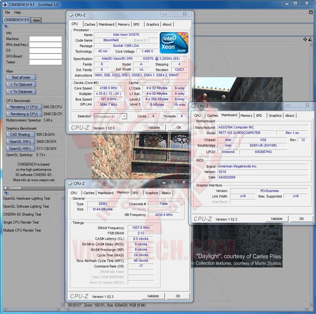Open CPU tab in the Mainboard CPU-Z window
This screenshot has height=314, width=316.
[197, 116]
